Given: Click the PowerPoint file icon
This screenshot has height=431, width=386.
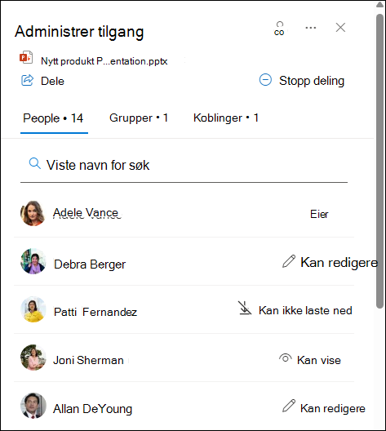Looking at the screenshot, I should (x=26, y=57).
